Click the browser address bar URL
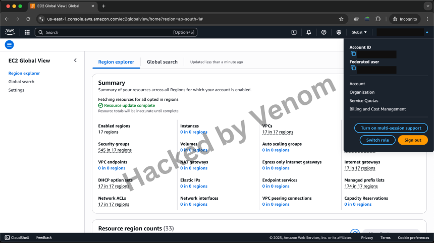434x243 pixels. click(125, 19)
